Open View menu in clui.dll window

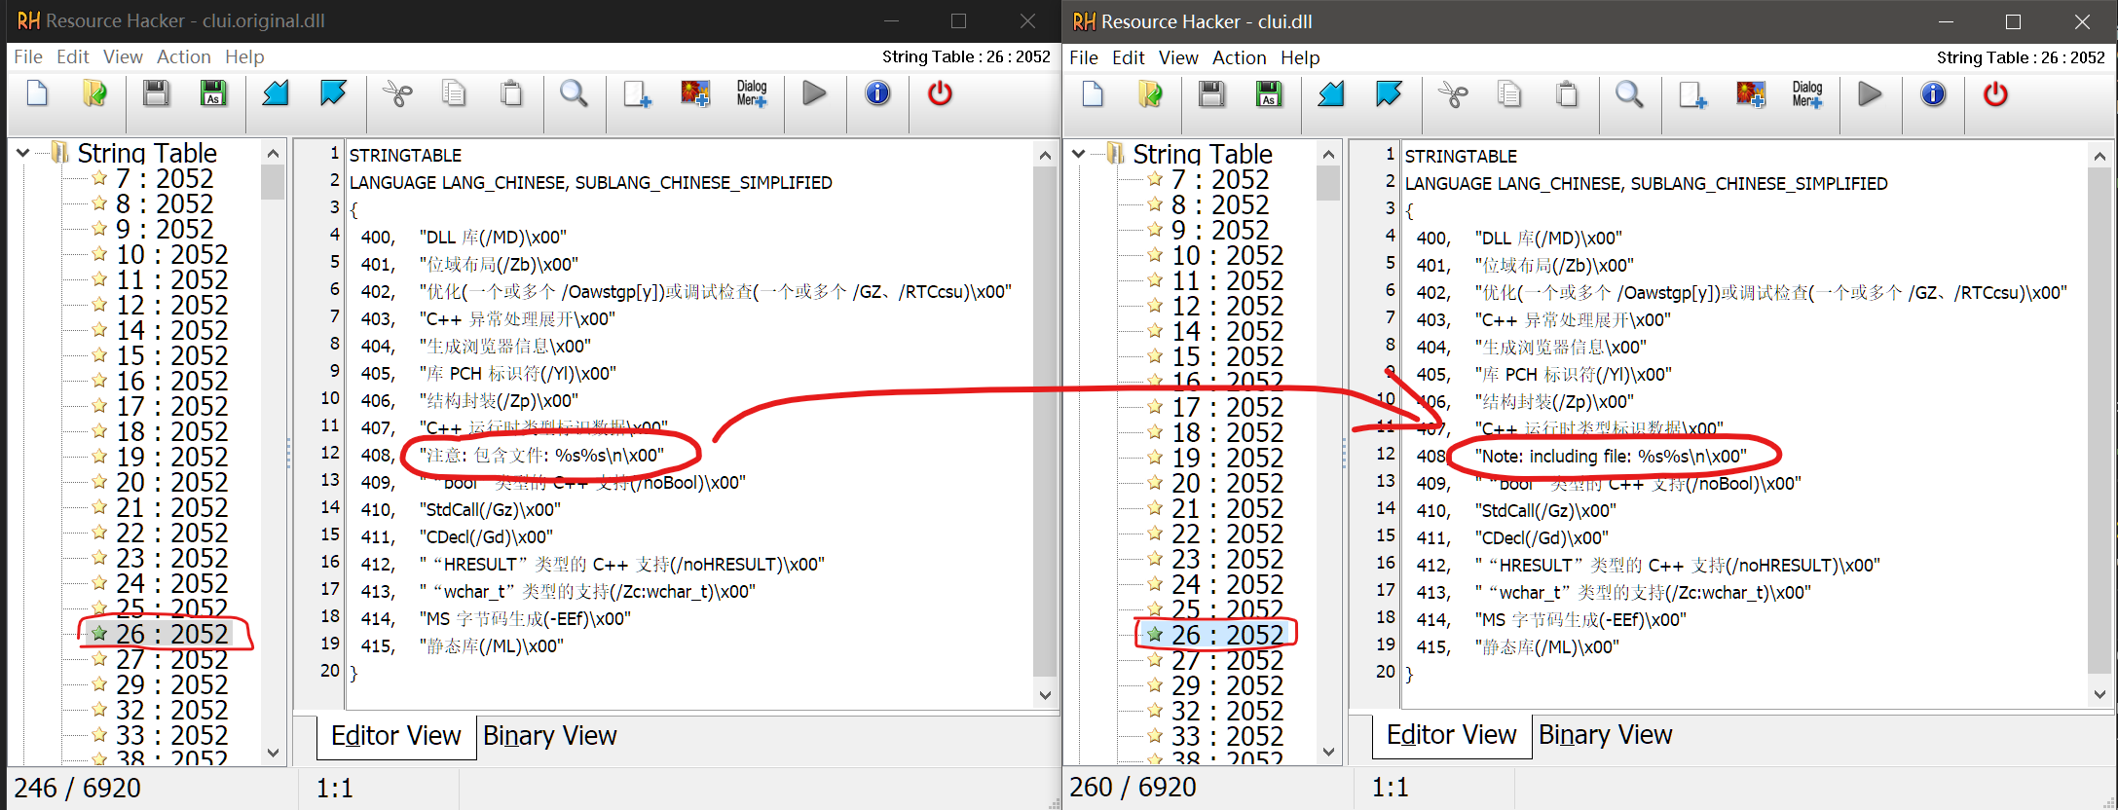coord(1178,58)
